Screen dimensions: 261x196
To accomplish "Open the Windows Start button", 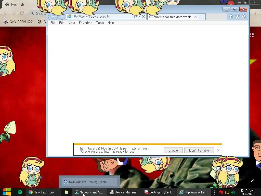I will (x=7, y=192).
